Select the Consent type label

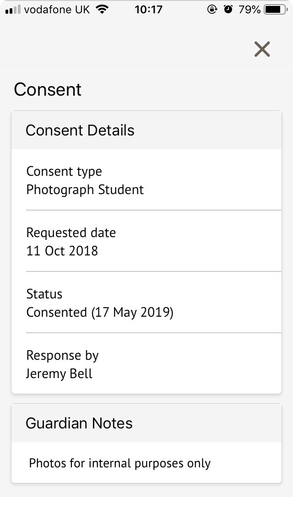64,172
